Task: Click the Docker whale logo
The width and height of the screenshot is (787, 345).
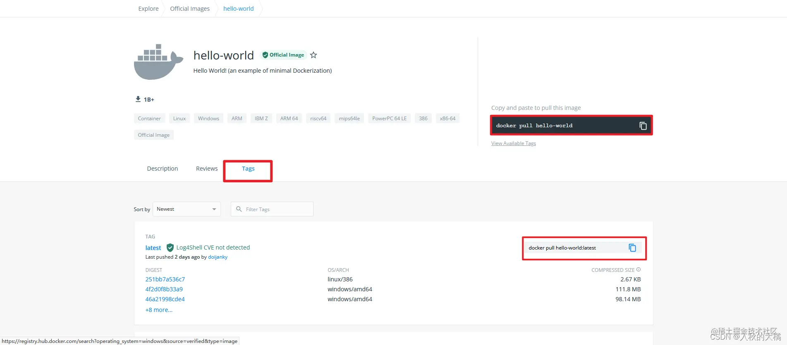Action: point(158,62)
